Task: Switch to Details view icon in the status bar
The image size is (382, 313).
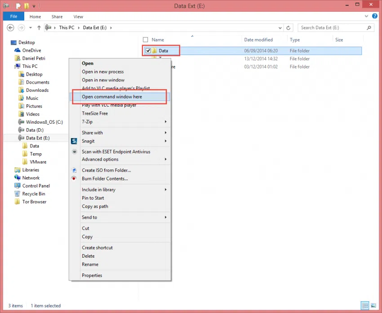Action: [x=365, y=305]
